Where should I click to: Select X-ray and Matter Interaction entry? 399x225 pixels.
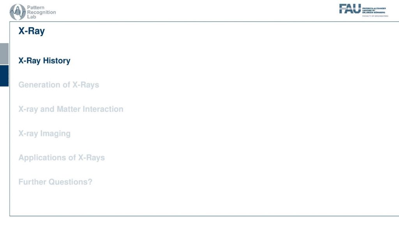click(x=71, y=109)
